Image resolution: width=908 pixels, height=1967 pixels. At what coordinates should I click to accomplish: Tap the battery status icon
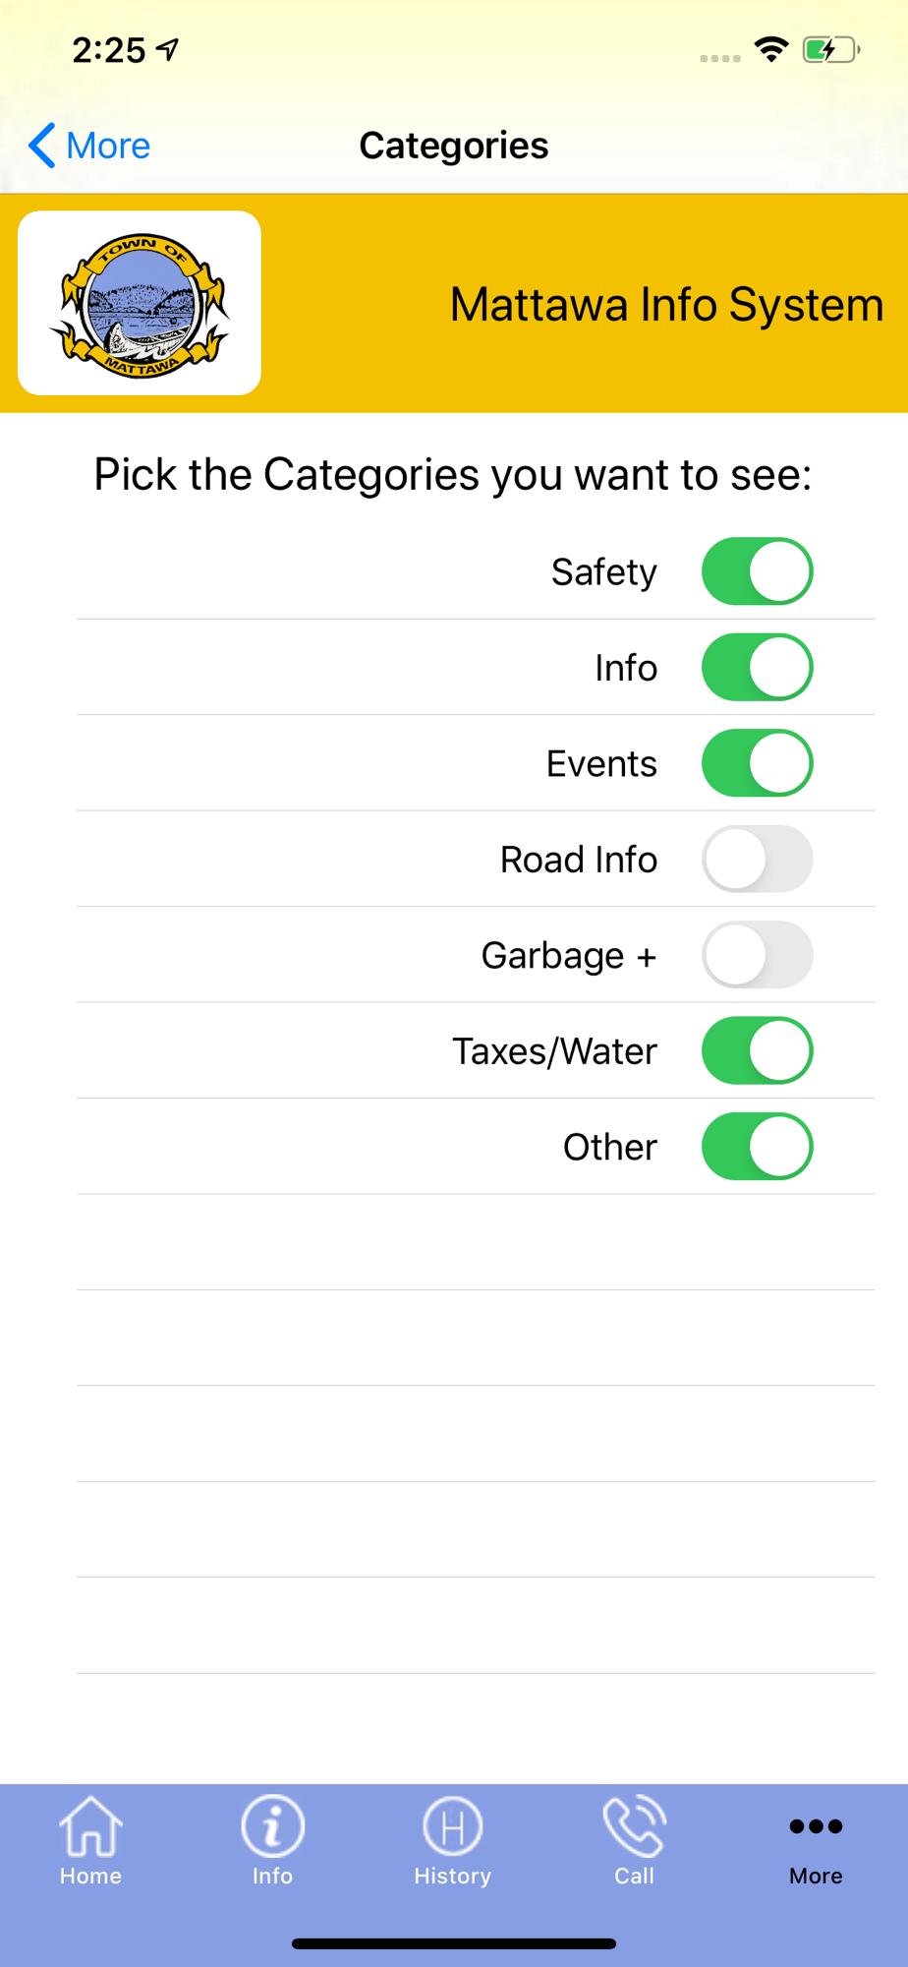(830, 49)
